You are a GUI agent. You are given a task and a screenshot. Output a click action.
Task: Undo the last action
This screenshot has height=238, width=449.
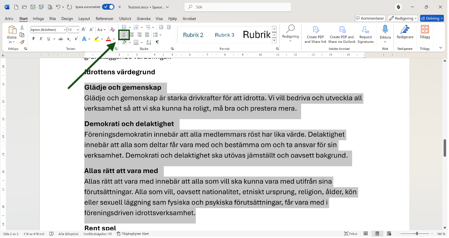click(x=58, y=7)
